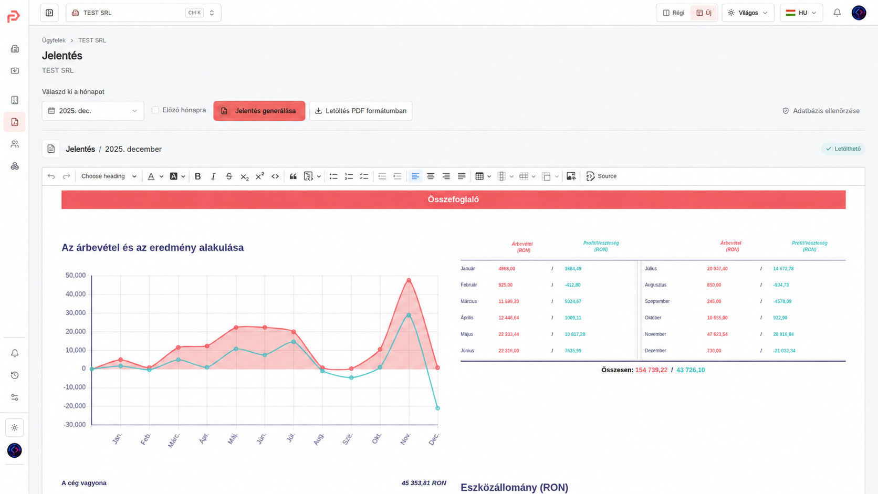The height and width of the screenshot is (494, 878).
Task: Toggle italic formatting
Action: [213, 176]
